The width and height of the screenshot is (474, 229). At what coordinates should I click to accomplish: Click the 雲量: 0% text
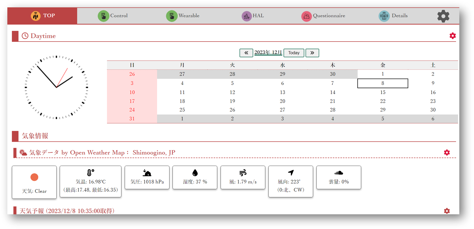pos(339,182)
